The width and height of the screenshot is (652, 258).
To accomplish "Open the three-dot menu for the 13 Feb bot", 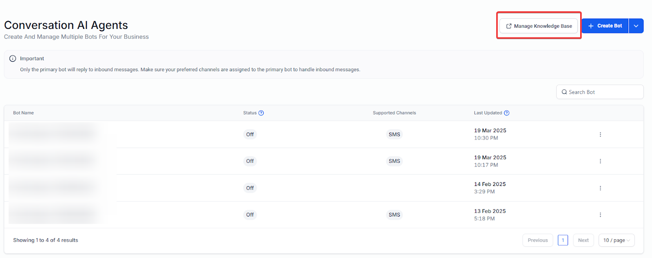I will pyautogui.click(x=600, y=215).
